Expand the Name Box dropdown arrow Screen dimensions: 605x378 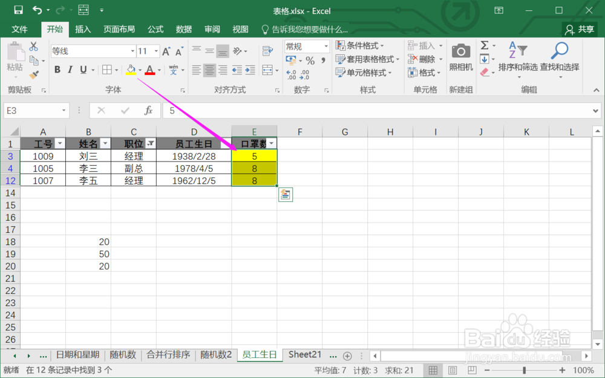(64, 111)
